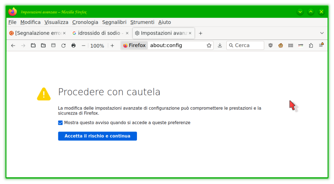Open the Greasemonkey monkey-face extension
334x184 pixels.
(281, 45)
